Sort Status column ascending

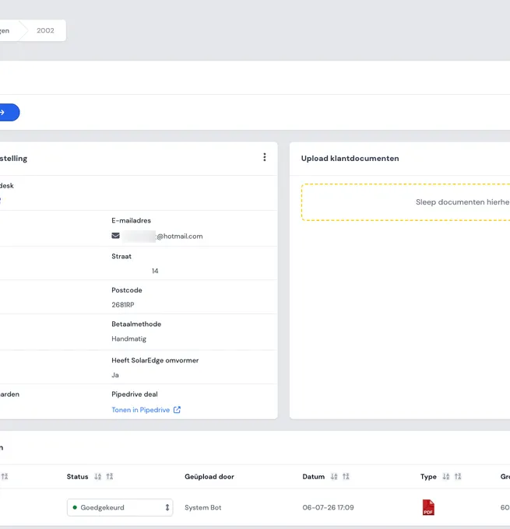[97, 476]
